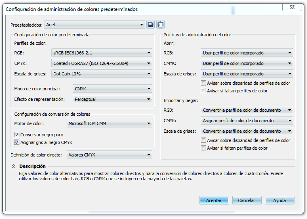
Task: Uncheck Asignar gris al negro CMYK
Action: 17,142
